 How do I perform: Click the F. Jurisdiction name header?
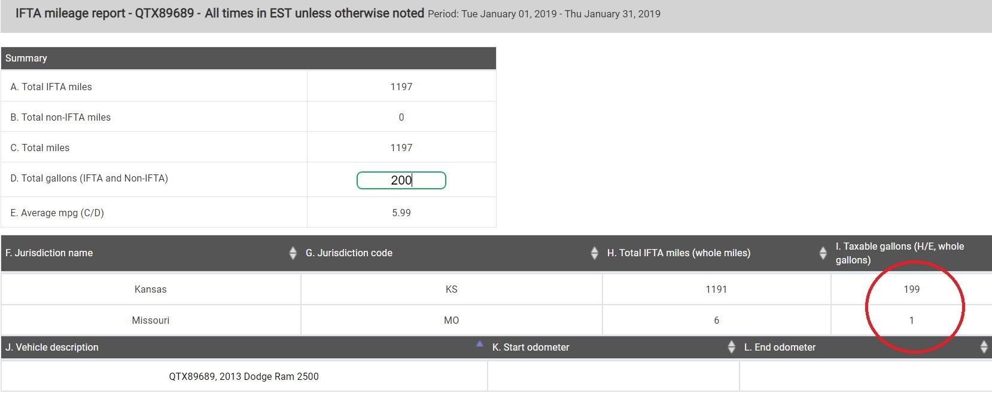pos(49,253)
